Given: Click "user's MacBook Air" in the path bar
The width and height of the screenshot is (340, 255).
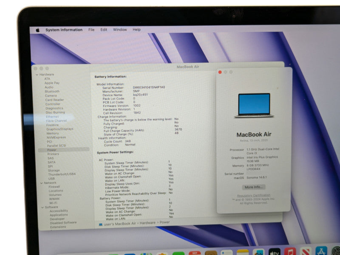Looking at the screenshot, I should (120, 224).
